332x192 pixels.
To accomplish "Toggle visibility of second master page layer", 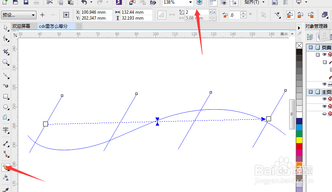I will coord(324,106).
